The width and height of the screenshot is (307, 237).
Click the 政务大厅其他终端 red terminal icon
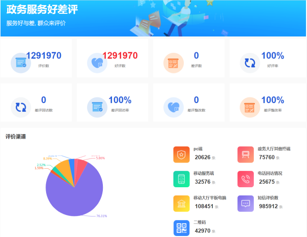tap(246, 154)
